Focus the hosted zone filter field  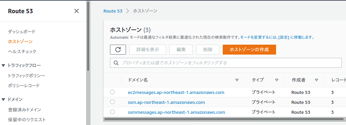(226, 63)
